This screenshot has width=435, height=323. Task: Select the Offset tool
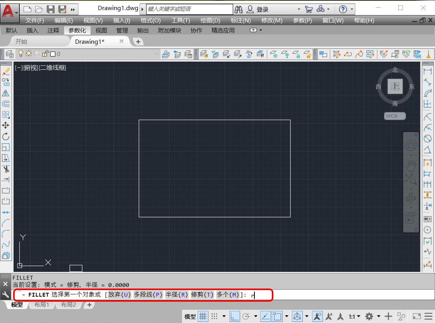coord(6,103)
